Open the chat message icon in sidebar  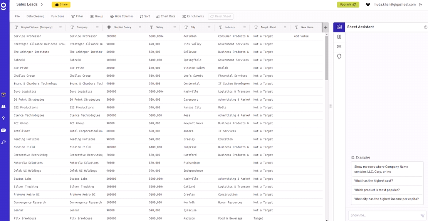point(3,130)
